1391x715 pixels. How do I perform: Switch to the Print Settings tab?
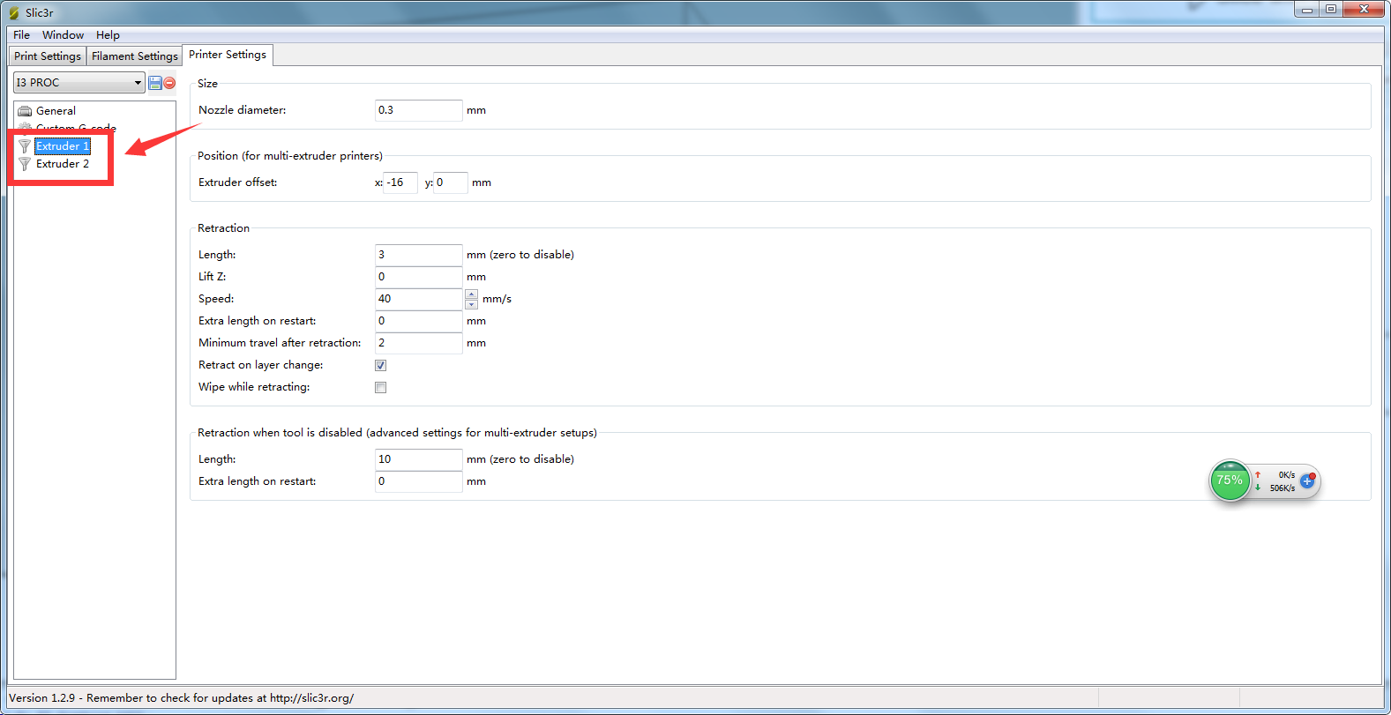(48, 56)
